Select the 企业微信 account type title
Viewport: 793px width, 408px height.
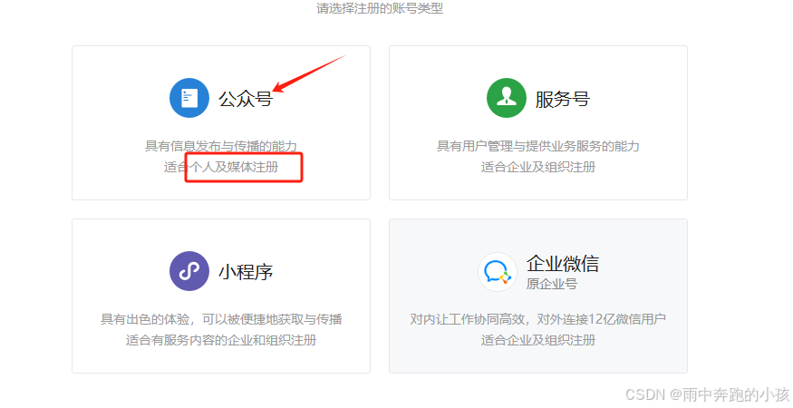pos(563,264)
